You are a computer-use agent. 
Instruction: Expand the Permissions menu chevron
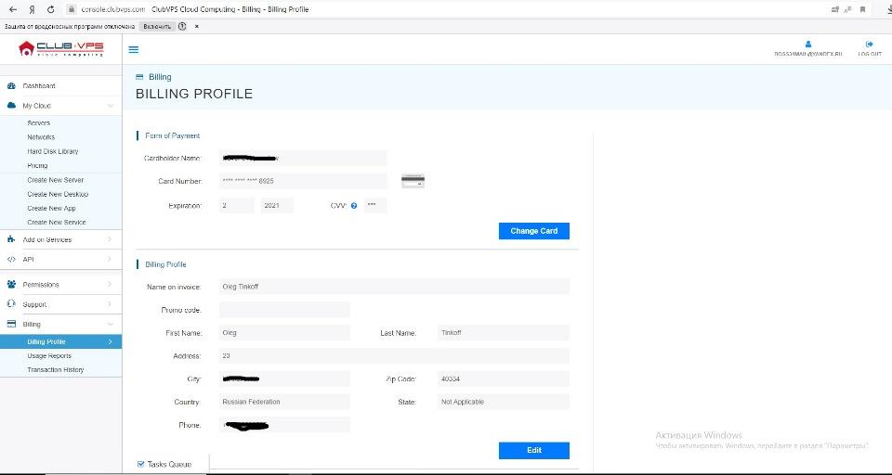click(110, 285)
